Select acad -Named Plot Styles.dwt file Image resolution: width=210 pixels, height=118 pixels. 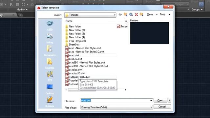[83, 48]
